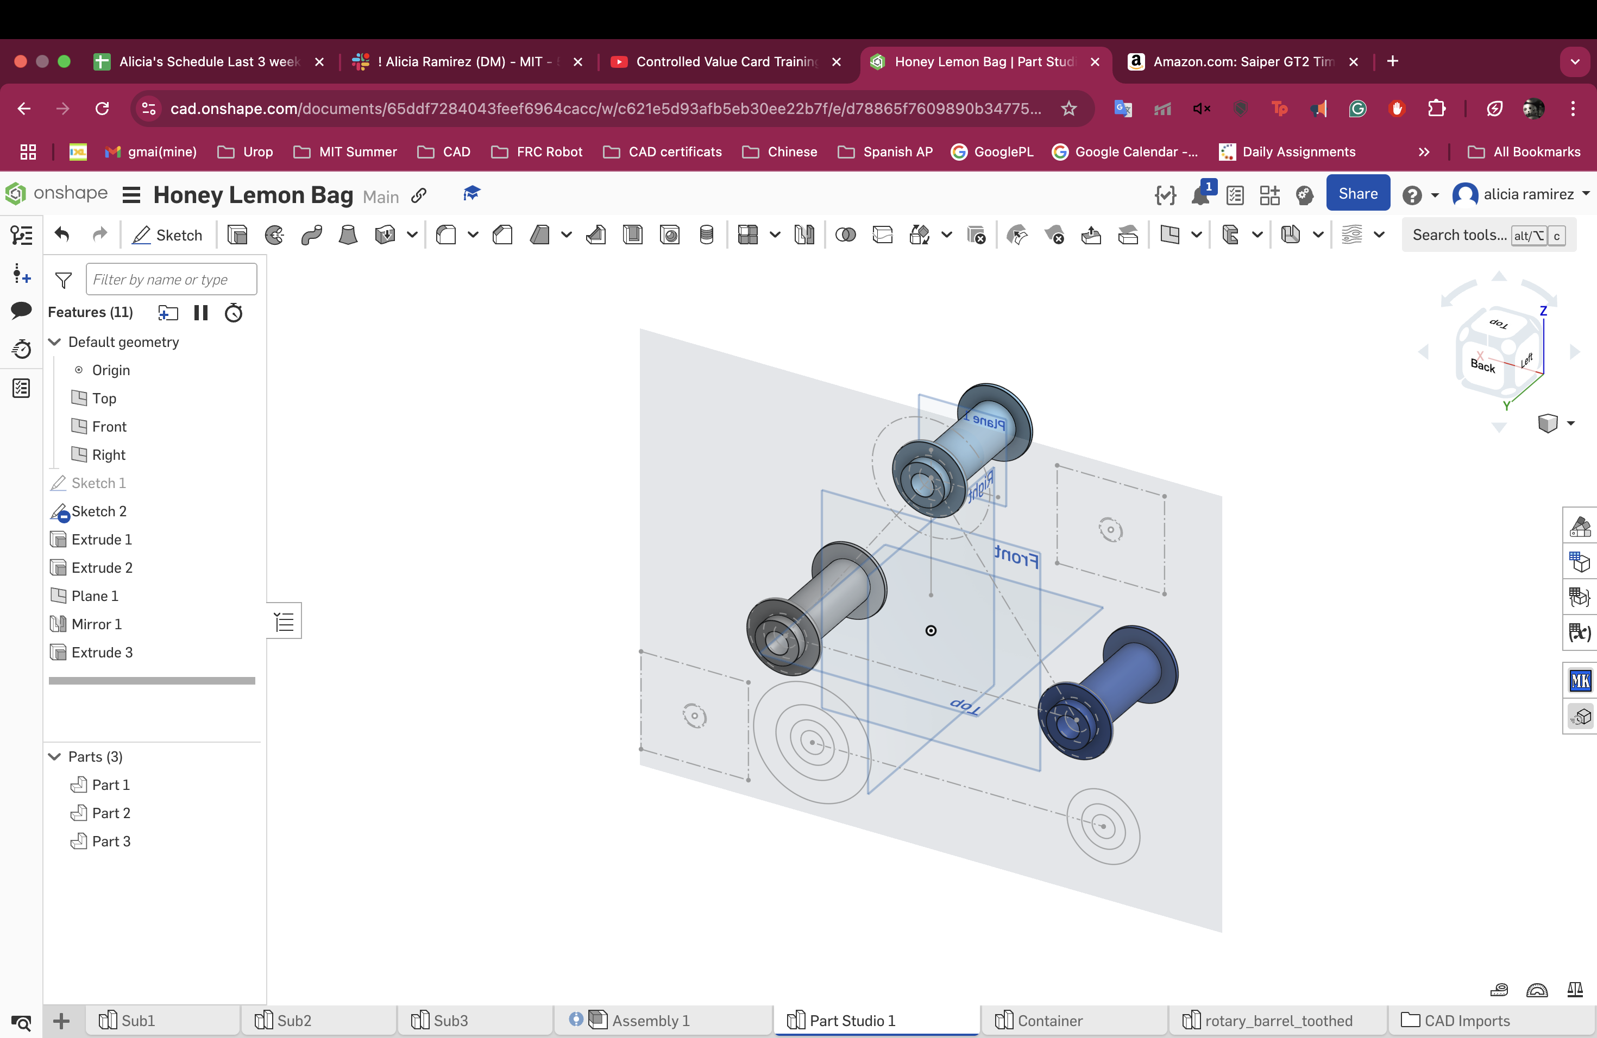Open Fillet tool dropdown arrow

coord(473,235)
